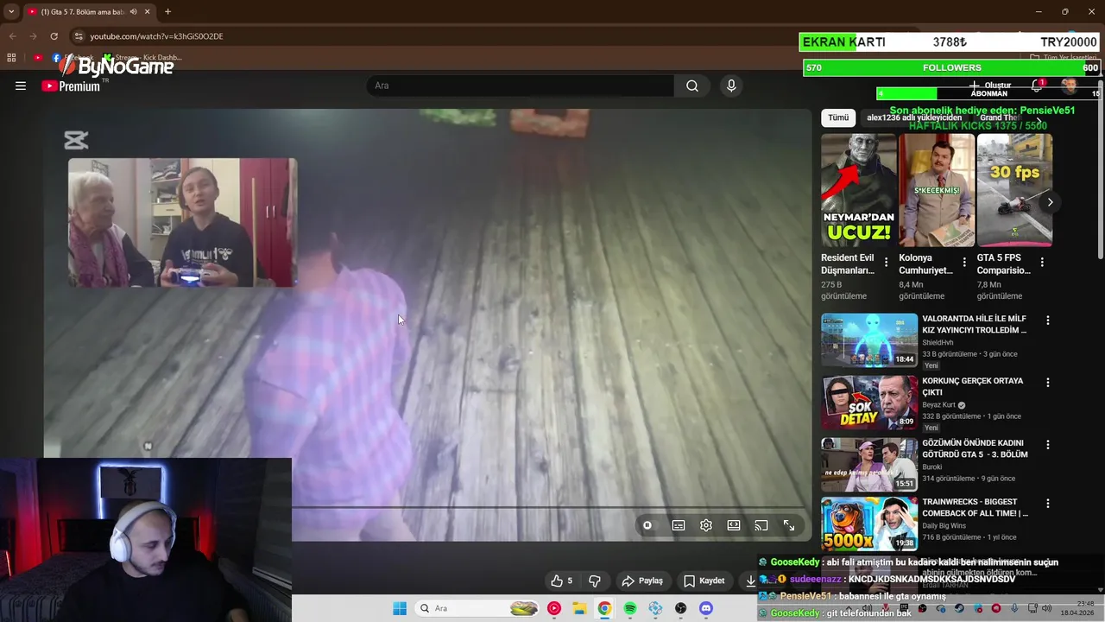
Task: Open OBS Studio from taskbar
Action: click(x=681, y=608)
